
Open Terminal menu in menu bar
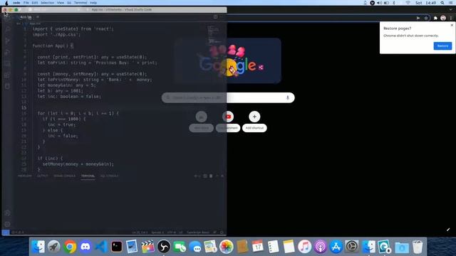[x=81, y=3]
